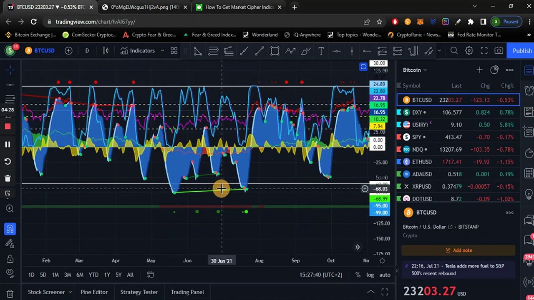Open the alerts alarm clock panel
Screen dimensions: 534x300
click(x=529, y=90)
